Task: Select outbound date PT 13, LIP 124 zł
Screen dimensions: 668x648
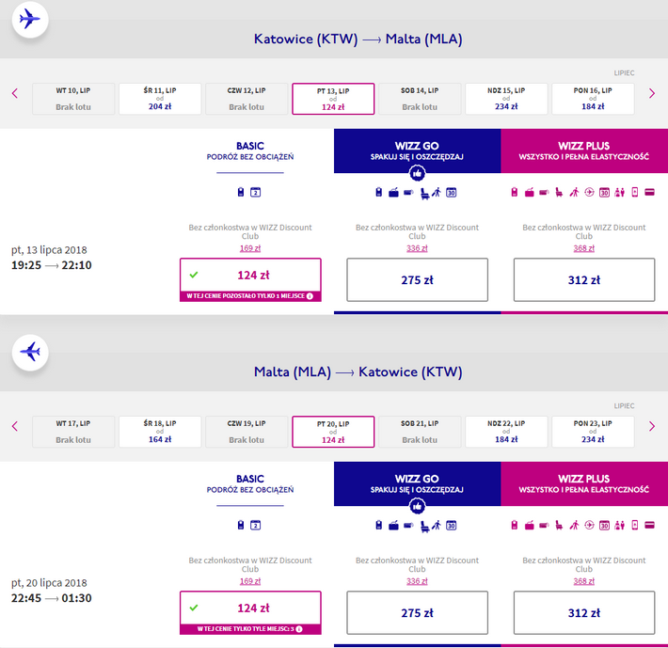Action: (x=333, y=99)
